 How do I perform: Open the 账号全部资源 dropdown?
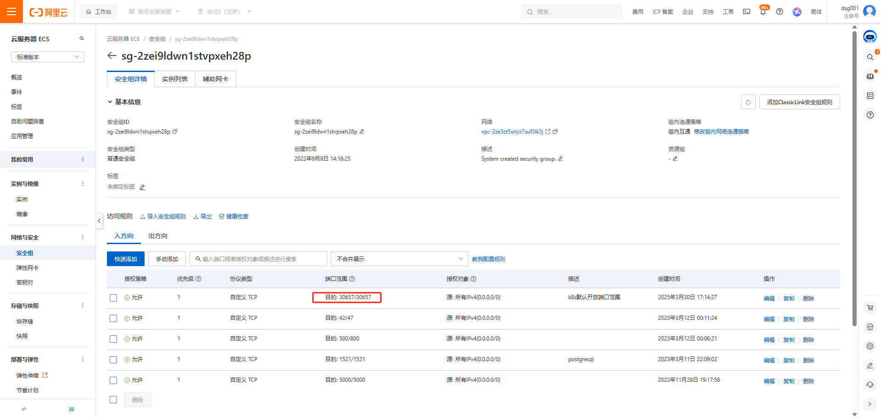(x=154, y=11)
